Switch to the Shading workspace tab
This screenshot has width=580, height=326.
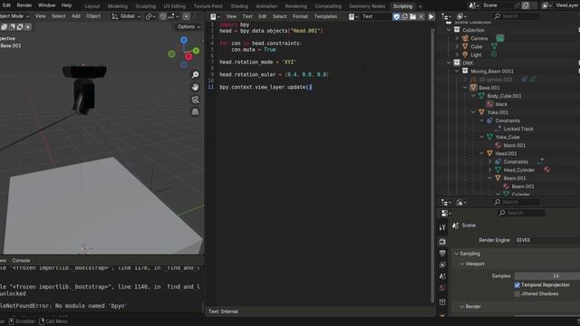pos(239,6)
